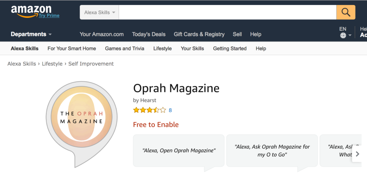Open Getting Started tab
367x178 pixels.
pyautogui.click(x=230, y=49)
